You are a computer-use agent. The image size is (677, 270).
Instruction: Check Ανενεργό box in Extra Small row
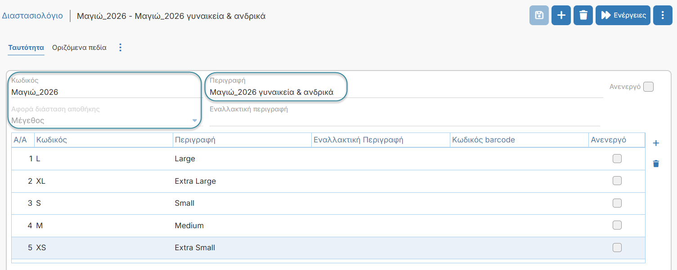click(617, 248)
